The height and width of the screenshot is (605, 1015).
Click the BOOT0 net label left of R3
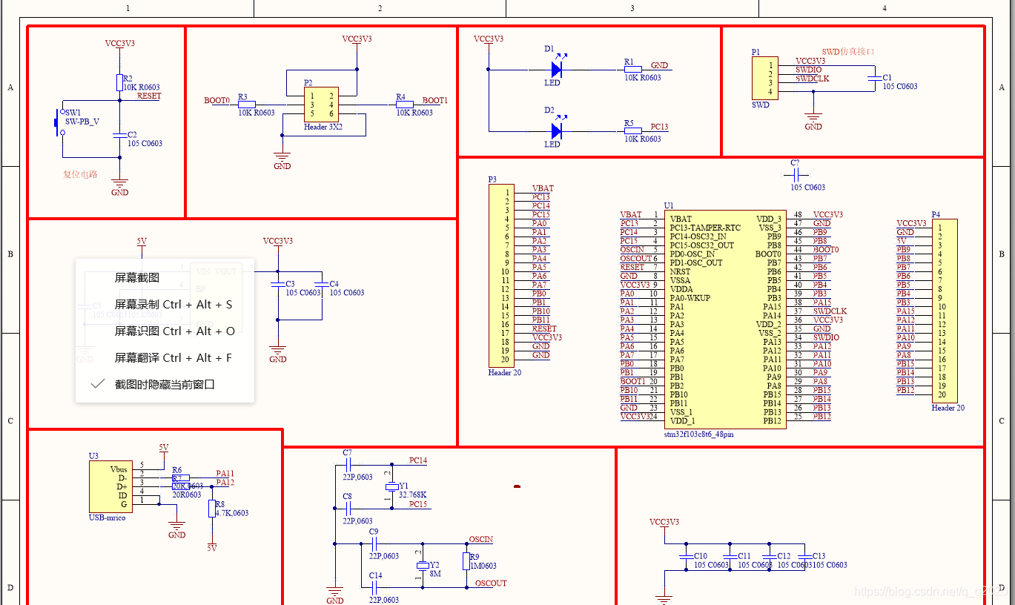tap(216, 101)
